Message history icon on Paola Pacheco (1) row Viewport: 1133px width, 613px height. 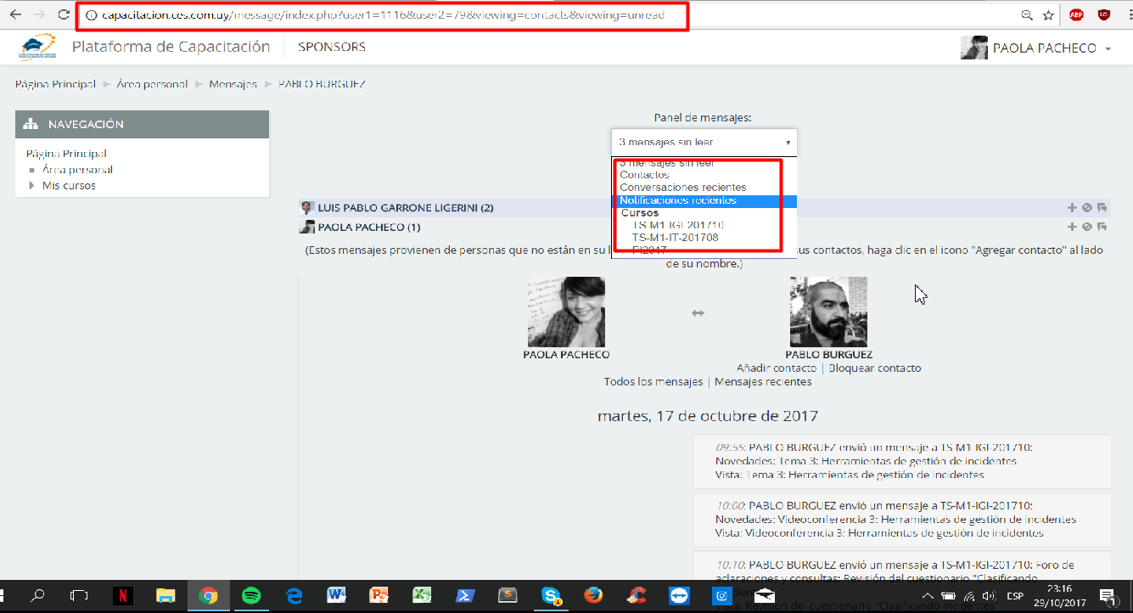pos(1102,227)
